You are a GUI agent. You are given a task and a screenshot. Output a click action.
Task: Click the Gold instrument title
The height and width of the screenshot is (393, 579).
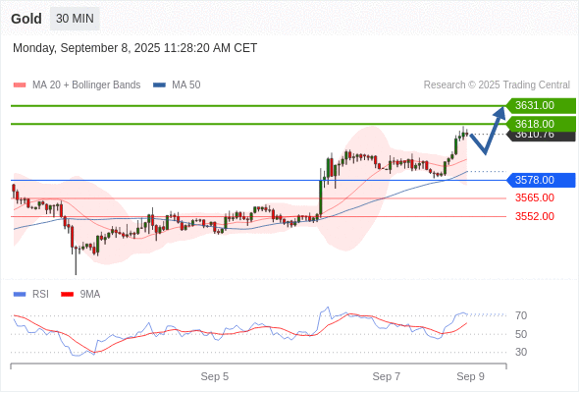[26, 19]
